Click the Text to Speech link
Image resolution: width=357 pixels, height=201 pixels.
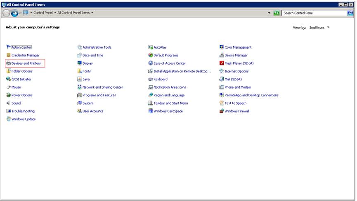[235, 103]
